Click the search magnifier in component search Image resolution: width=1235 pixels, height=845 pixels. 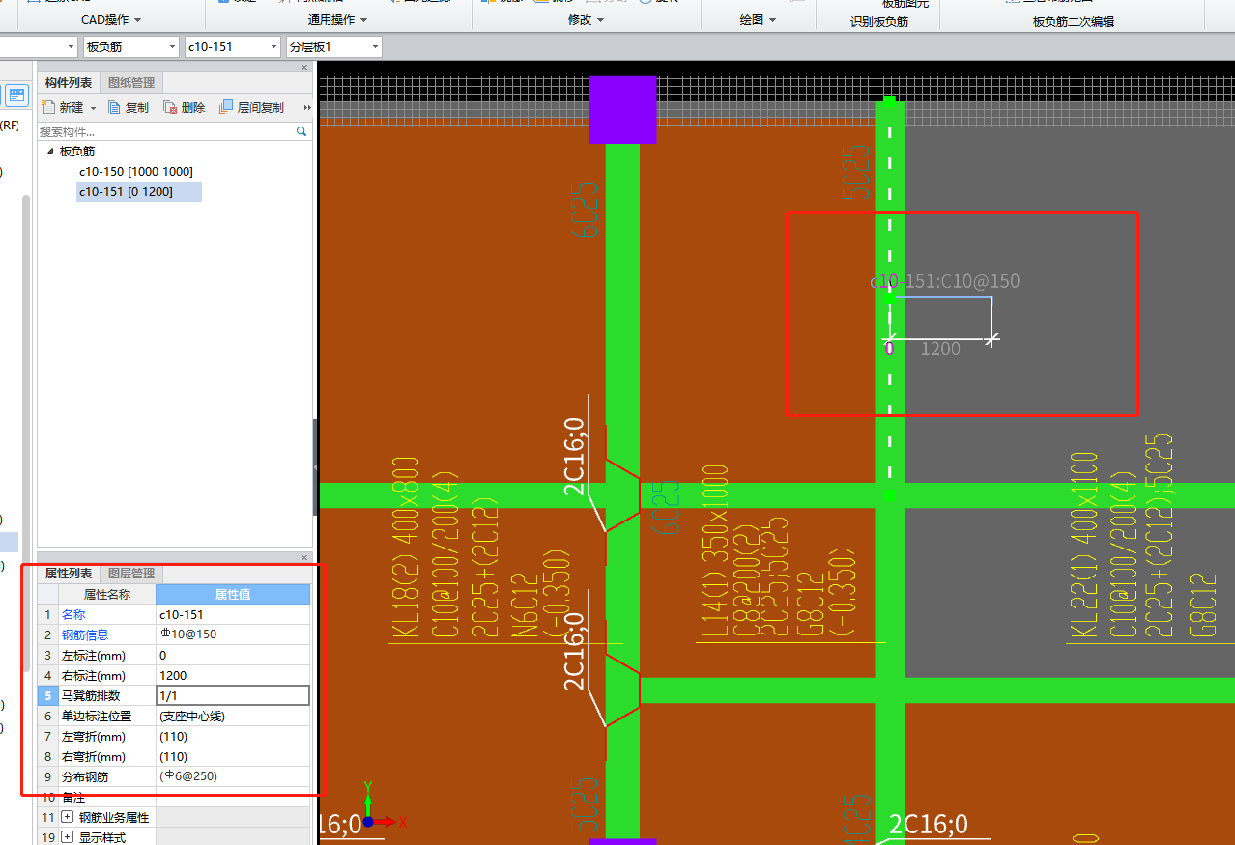(302, 131)
